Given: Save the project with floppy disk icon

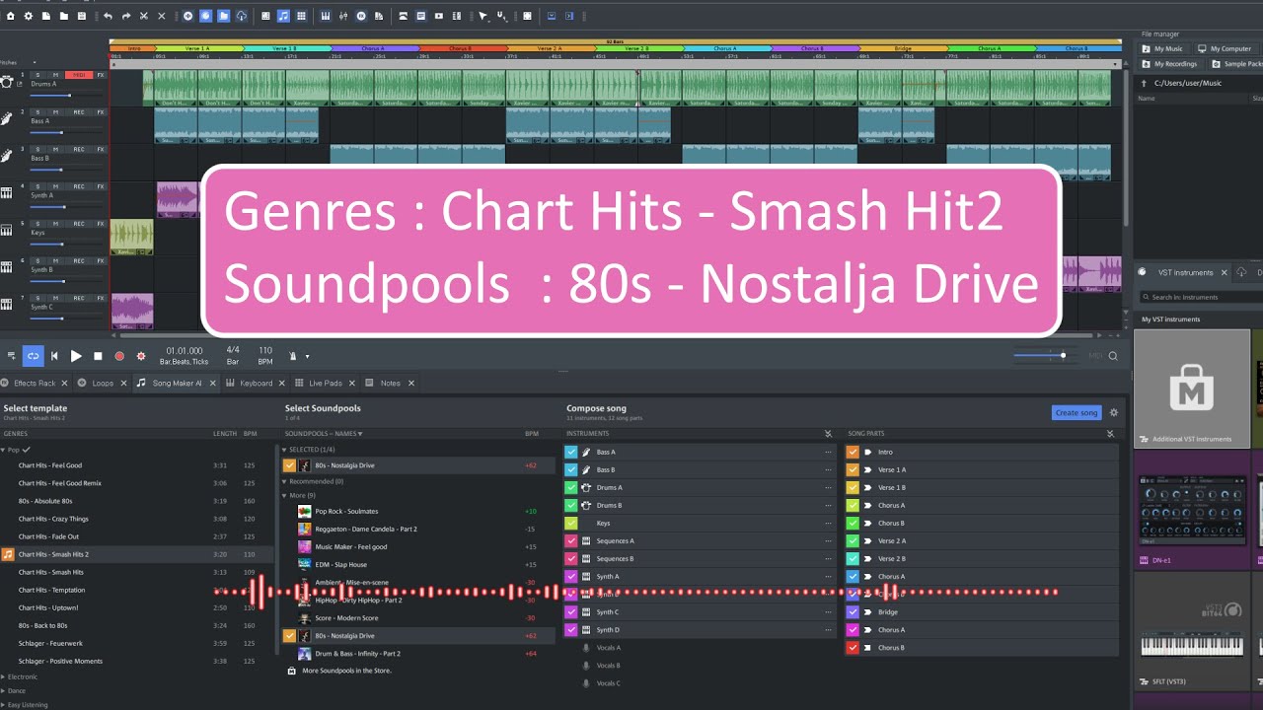Looking at the screenshot, I should (x=82, y=16).
